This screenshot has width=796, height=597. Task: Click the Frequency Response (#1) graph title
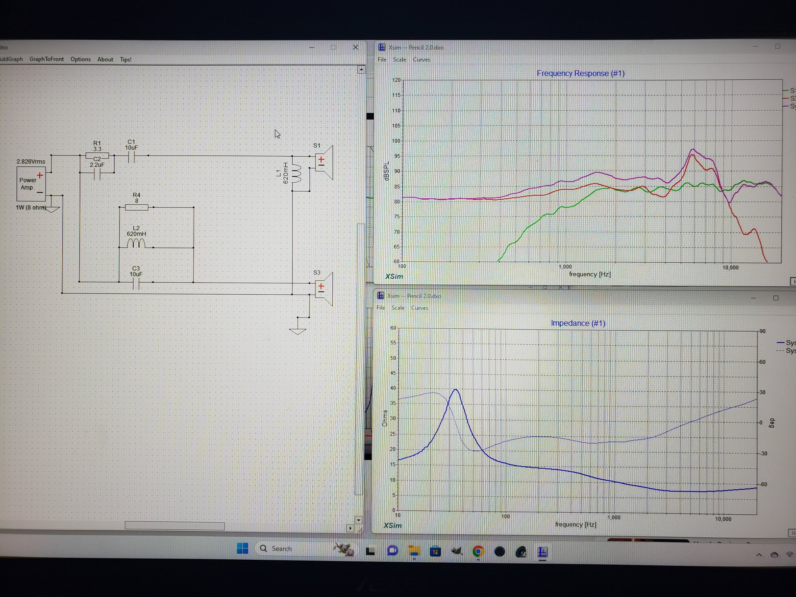[x=581, y=73]
